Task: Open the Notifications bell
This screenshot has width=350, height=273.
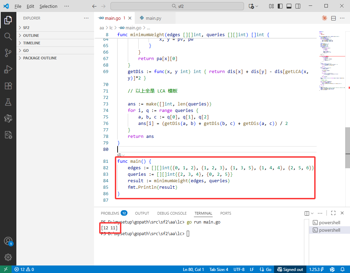Action: click(x=343, y=270)
